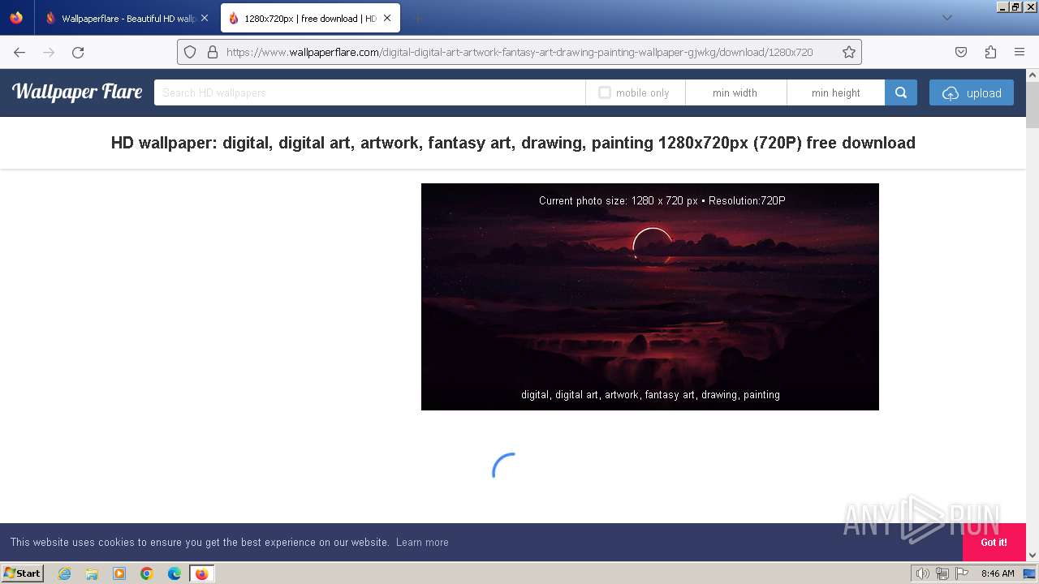Open the Firefox application menu

(1020, 52)
